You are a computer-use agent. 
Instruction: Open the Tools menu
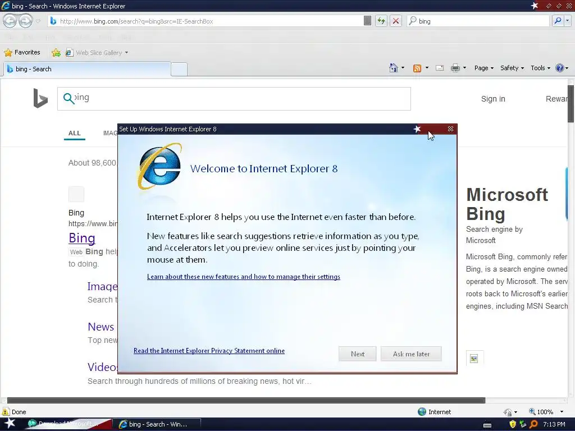tap(541, 68)
